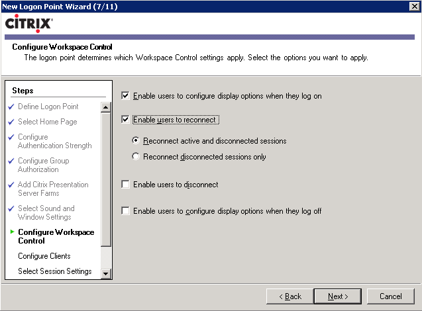The width and height of the screenshot is (422, 311).
Task: Click the Steps list scroll up arrow
Action: tap(106, 107)
